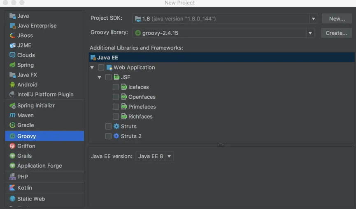
Task: Choose the Gradle icon in sidebar
Action: (12, 125)
